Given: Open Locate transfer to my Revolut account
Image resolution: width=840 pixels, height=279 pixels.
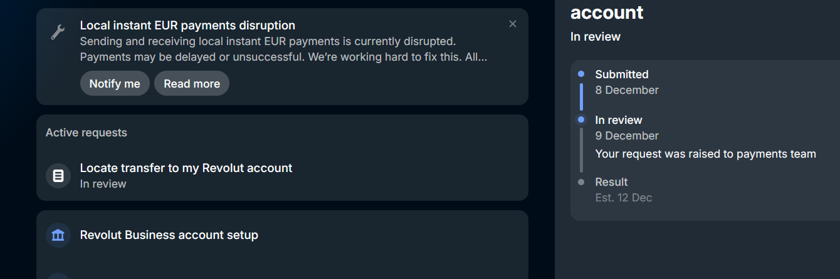Looking at the screenshot, I should tap(186, 168).
